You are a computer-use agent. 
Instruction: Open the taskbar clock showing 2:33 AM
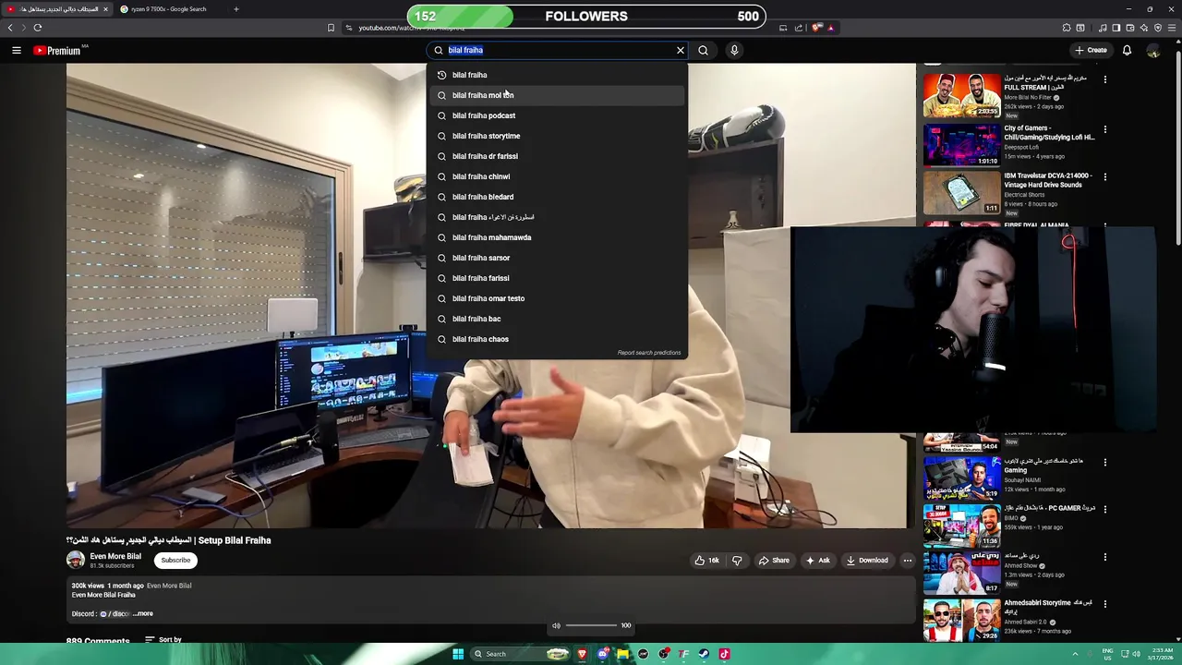pos(1162,654)
